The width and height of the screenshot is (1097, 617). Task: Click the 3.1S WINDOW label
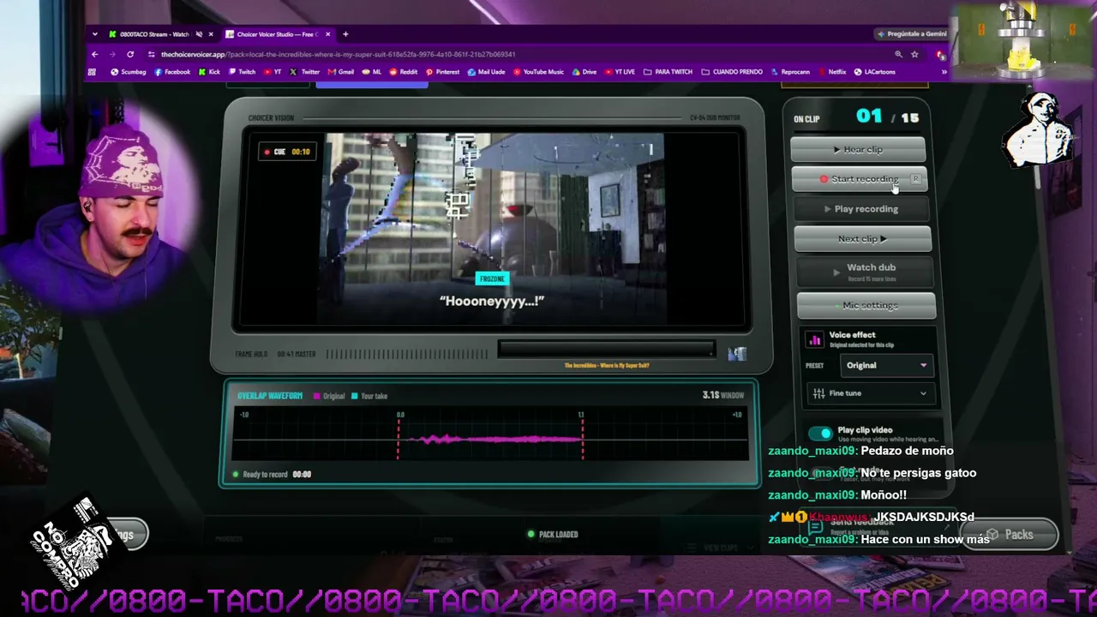[x=722, y=395]
